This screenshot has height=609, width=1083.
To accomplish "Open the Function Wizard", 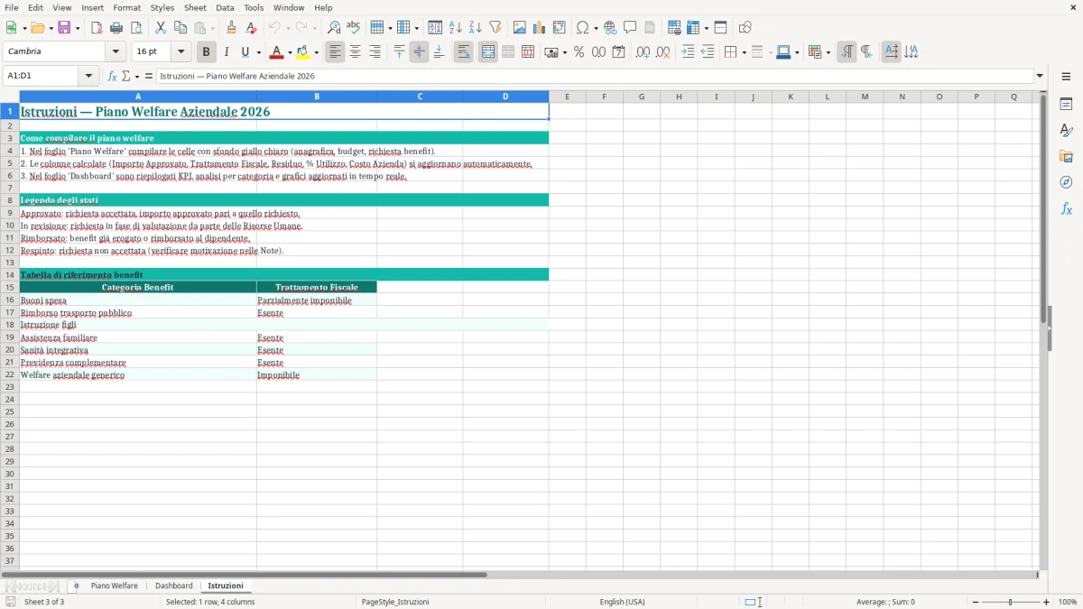I will pyautogui.click(x=112, y=77).
